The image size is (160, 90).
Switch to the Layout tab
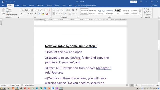click(x=31, y=6)
